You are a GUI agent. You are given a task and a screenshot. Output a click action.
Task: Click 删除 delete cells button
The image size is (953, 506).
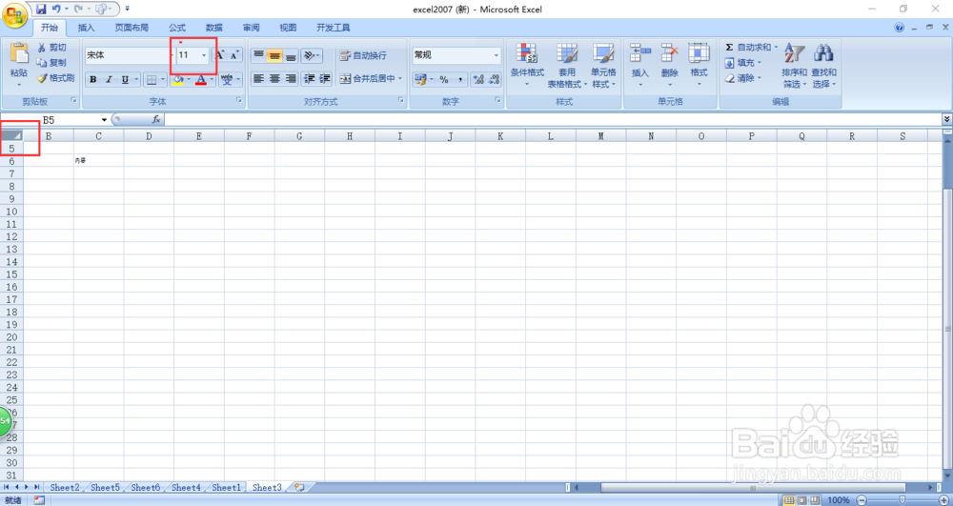pos(669,66)
